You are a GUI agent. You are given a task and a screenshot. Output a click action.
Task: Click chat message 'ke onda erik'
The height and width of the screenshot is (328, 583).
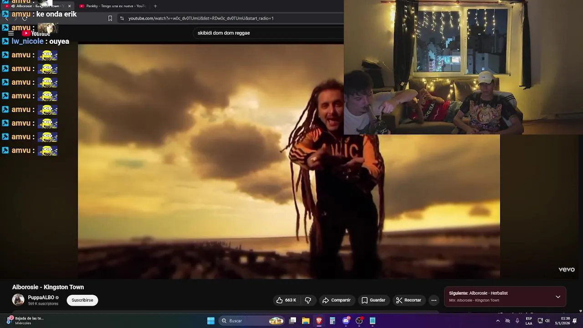[x=56, y=14]
